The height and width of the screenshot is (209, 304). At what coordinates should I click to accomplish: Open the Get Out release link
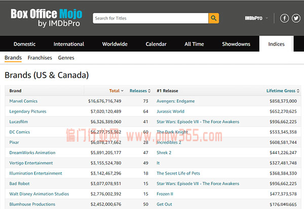click(164, 204)
